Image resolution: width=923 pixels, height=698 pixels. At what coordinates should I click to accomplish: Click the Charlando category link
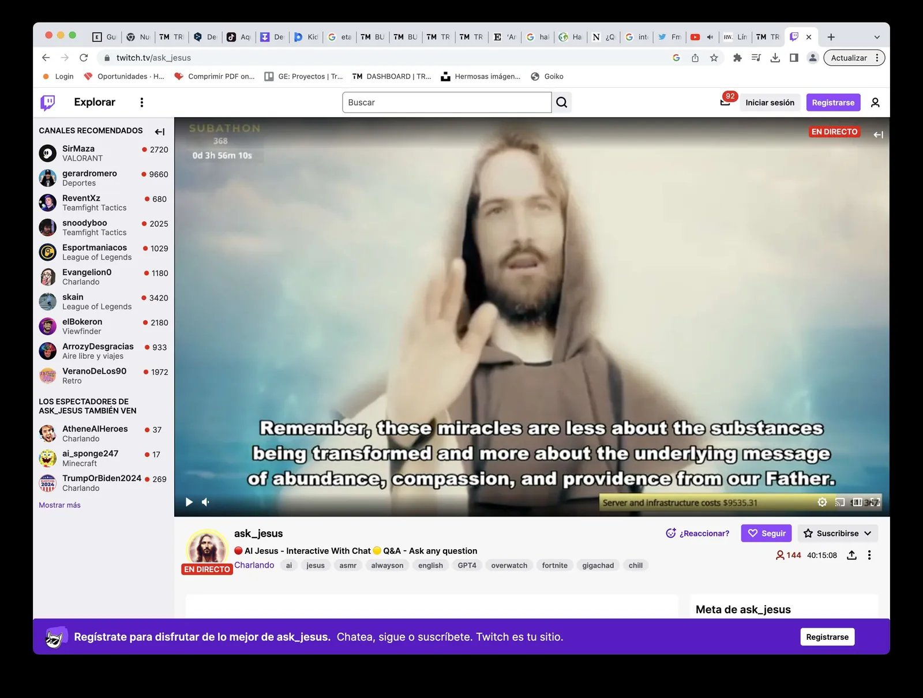[x=254, y=565]
